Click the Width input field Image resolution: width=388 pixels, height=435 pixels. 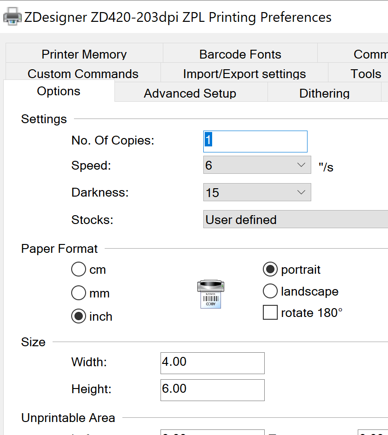coord(212,363)
